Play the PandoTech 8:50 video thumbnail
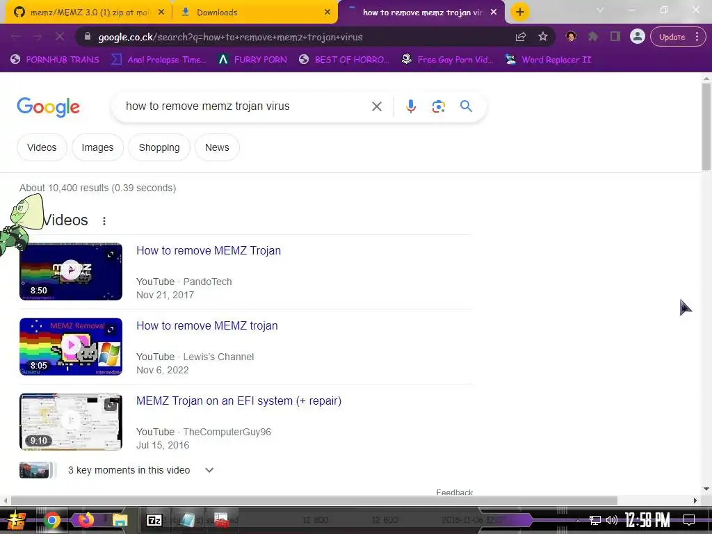 (x=71, y=272)
